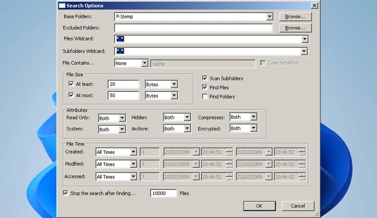Click the 10000 files limit field
The image size is (377, 218).
click(164, 193)
